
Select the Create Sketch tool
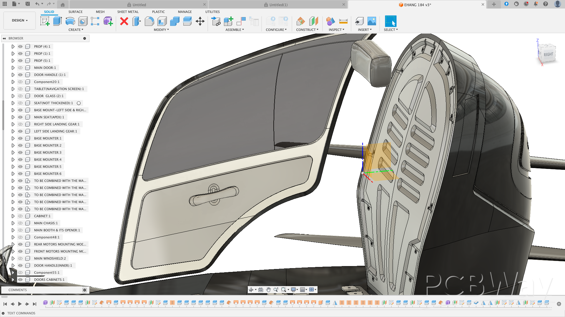pos(45,21)
